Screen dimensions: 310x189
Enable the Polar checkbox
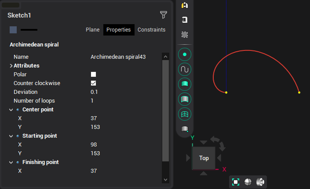click(x=93, y=75)
